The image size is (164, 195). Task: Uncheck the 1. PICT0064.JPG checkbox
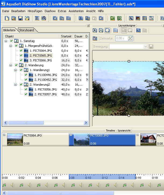[x=21, y=51]
